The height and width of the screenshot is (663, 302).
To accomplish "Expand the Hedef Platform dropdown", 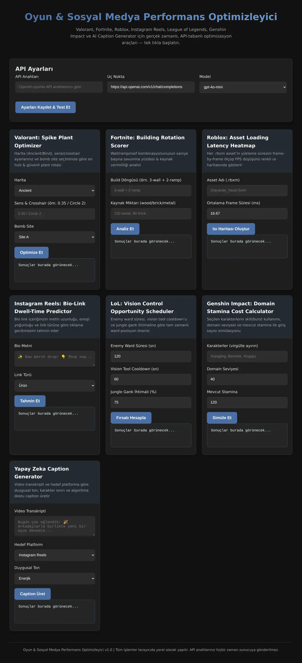I will (x=55, y=555).
